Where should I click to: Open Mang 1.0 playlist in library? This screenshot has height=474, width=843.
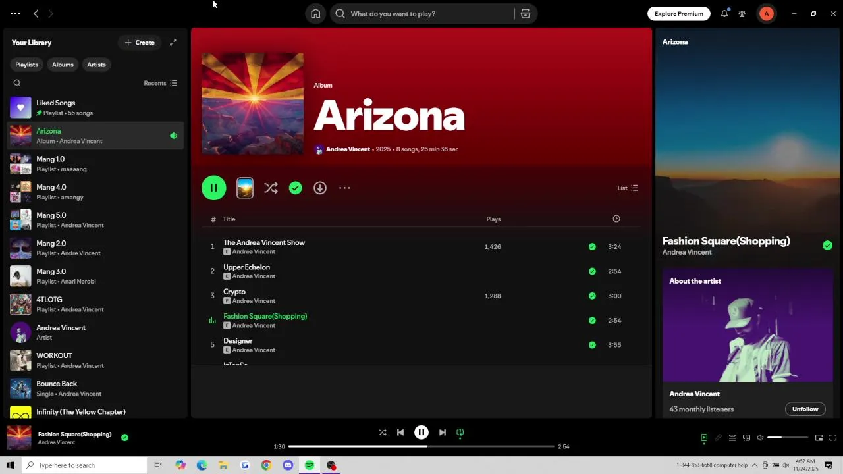click(96, 164)
